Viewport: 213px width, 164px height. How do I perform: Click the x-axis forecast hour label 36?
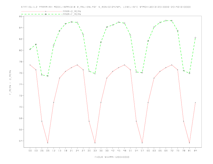click(x=101, y=151)
